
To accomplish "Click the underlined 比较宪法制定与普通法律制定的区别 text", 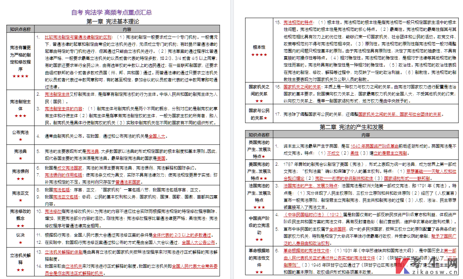I will click(78, 37).
